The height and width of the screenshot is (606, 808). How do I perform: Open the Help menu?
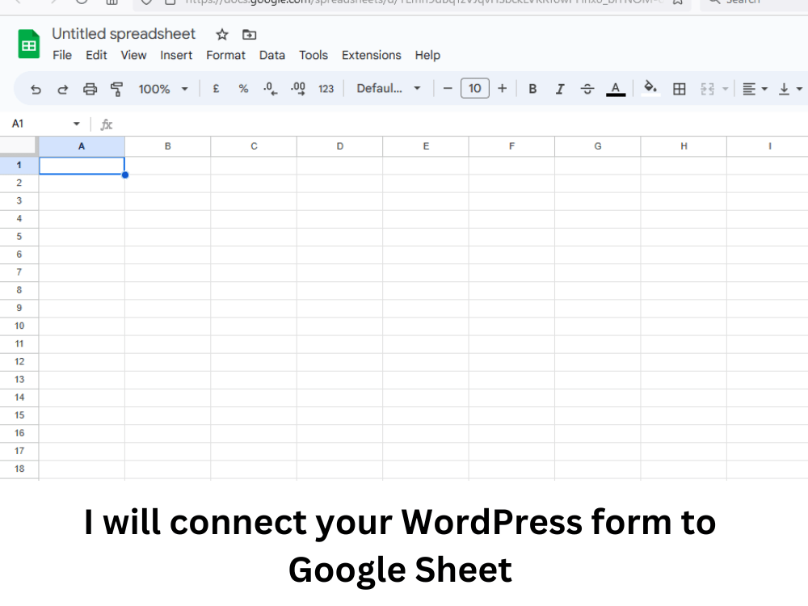point(427,55)
